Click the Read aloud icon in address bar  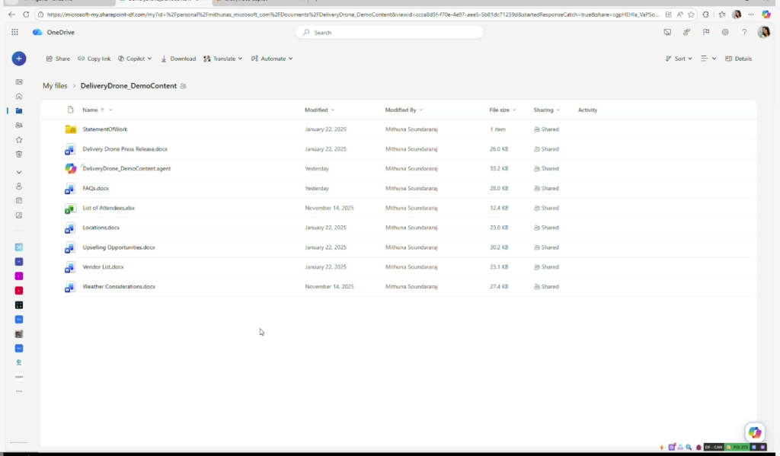tap(679, 14)
